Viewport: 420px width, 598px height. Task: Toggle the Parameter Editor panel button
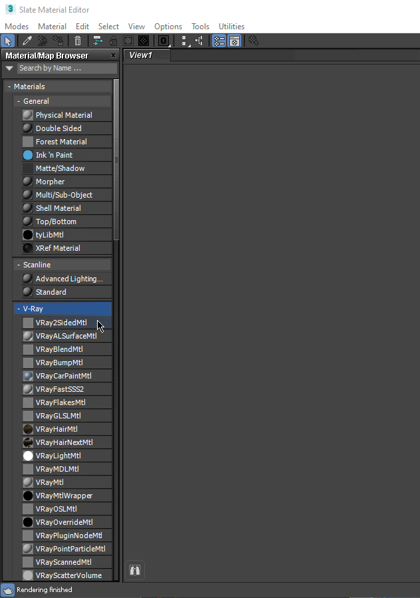coord(234,41)
